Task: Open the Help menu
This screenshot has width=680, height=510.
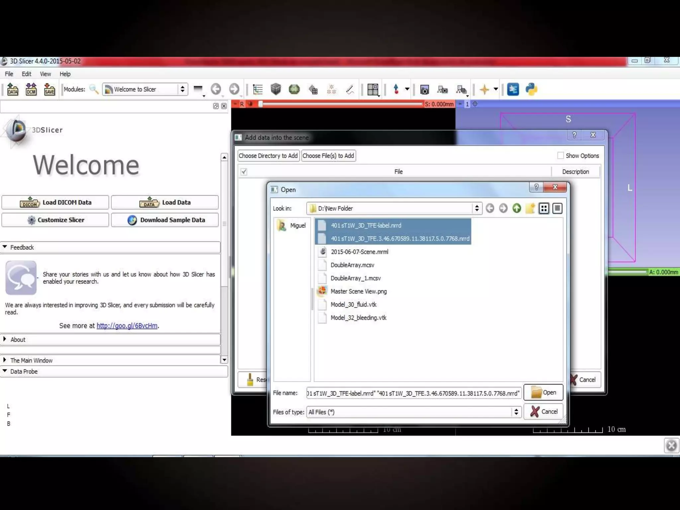Action: 65,74
